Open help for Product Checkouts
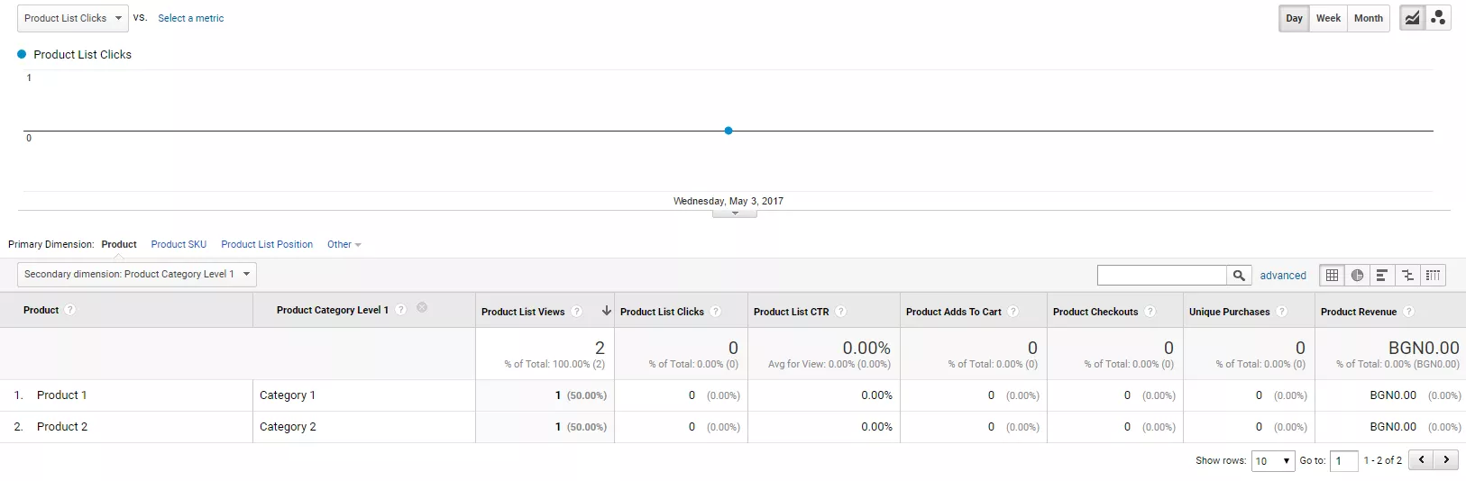The height and width of the screenshot is (481, 1466). point(1150,312)
